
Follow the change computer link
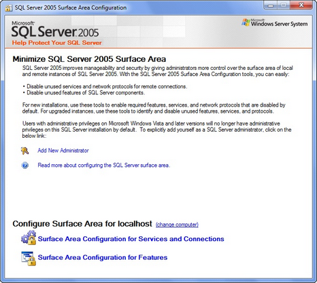[177, 225]
